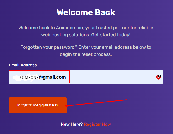The image size is (173, 134).
Task: Focus the Email Address input field
Action: tap(86, 77)
